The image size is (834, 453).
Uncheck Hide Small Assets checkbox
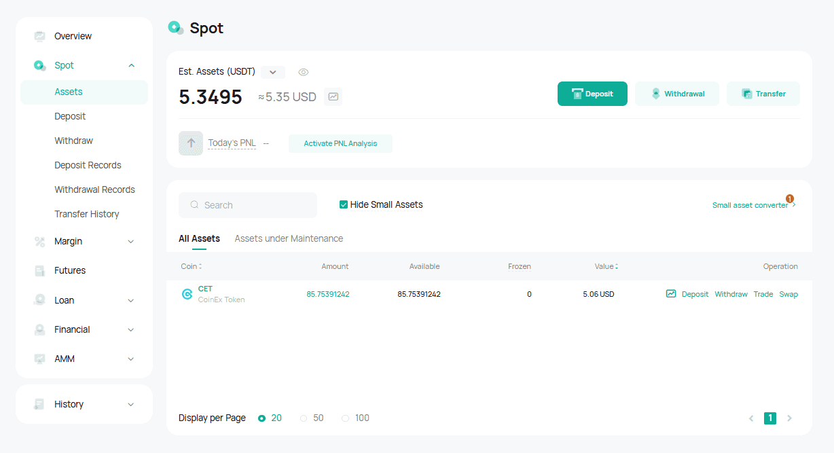click(x=344, y=204)
